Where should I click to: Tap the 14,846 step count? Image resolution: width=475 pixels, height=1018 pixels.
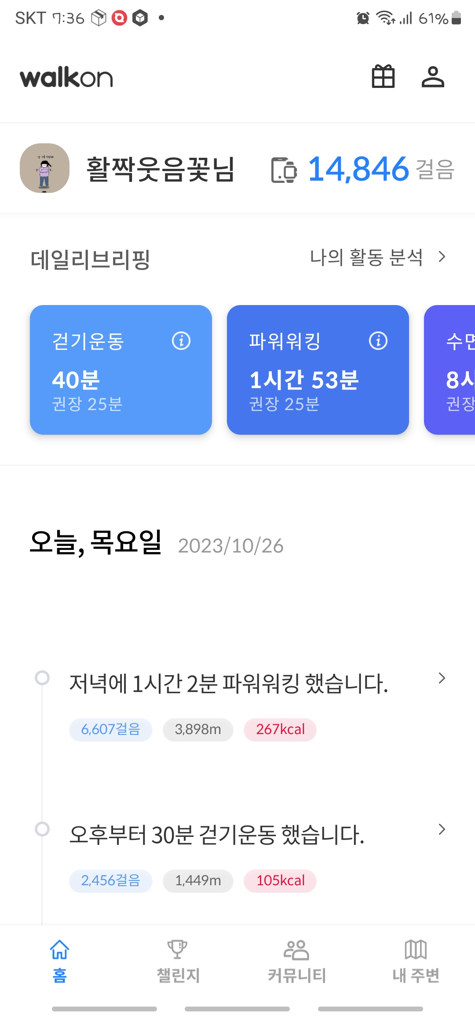point(358,169)
